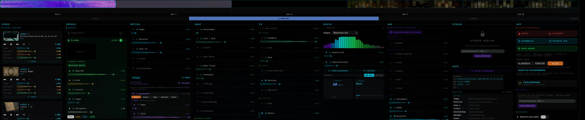Enable the Tunnel effect
Image resolution: width=585 pixels, height=120 pixels.
click(x=133, y=59)
